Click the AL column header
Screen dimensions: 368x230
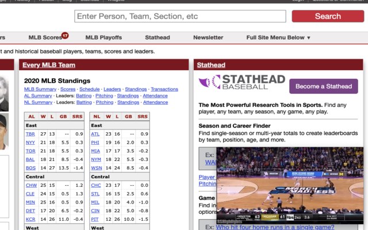(32, 116)
